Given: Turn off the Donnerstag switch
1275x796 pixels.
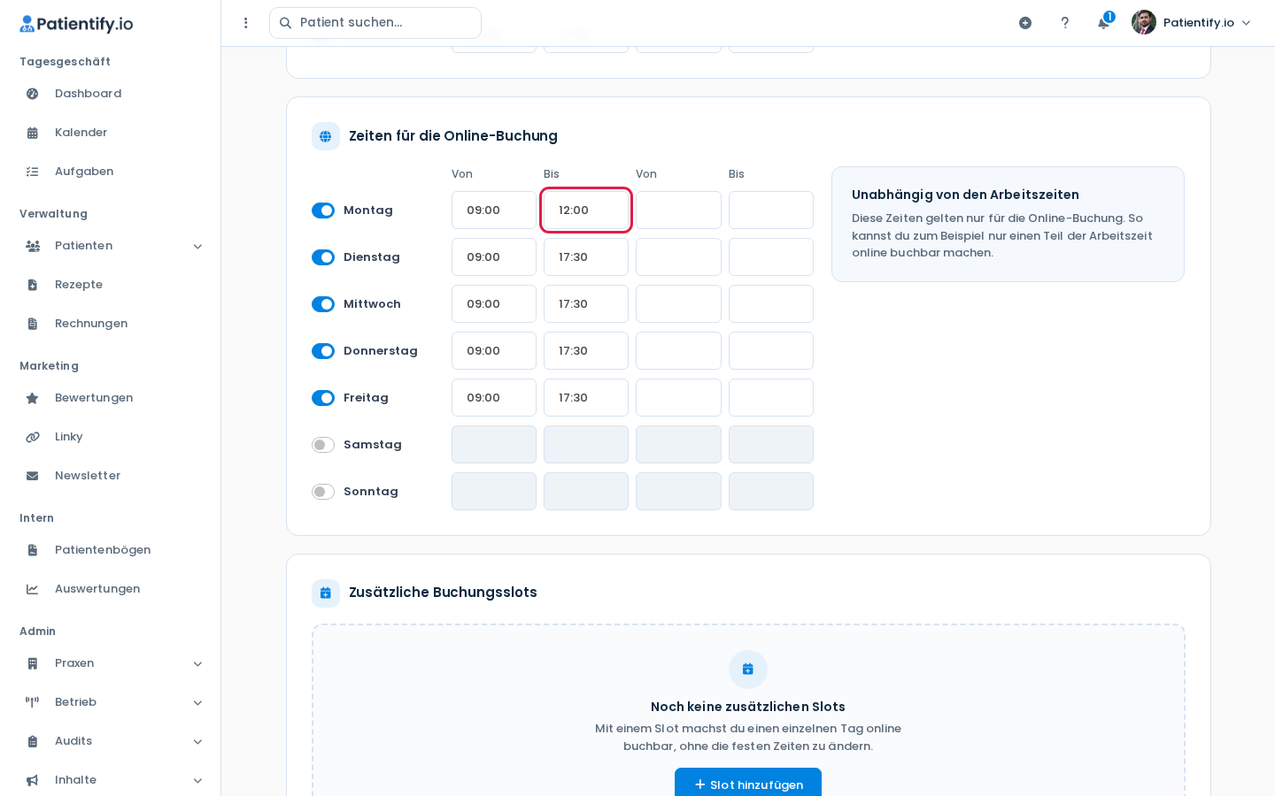Looking at the screenshot, I should [x=323, y=351].
